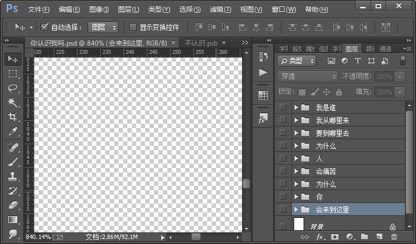Filter layers by text type

[358, 61]
